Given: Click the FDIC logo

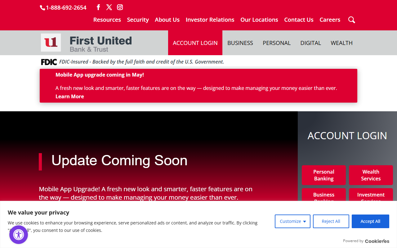Looking at the screenshot, I should (x=49, y=62).
